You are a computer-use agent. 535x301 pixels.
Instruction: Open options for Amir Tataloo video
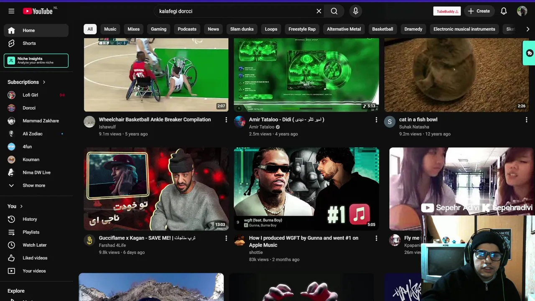point(376,120)
